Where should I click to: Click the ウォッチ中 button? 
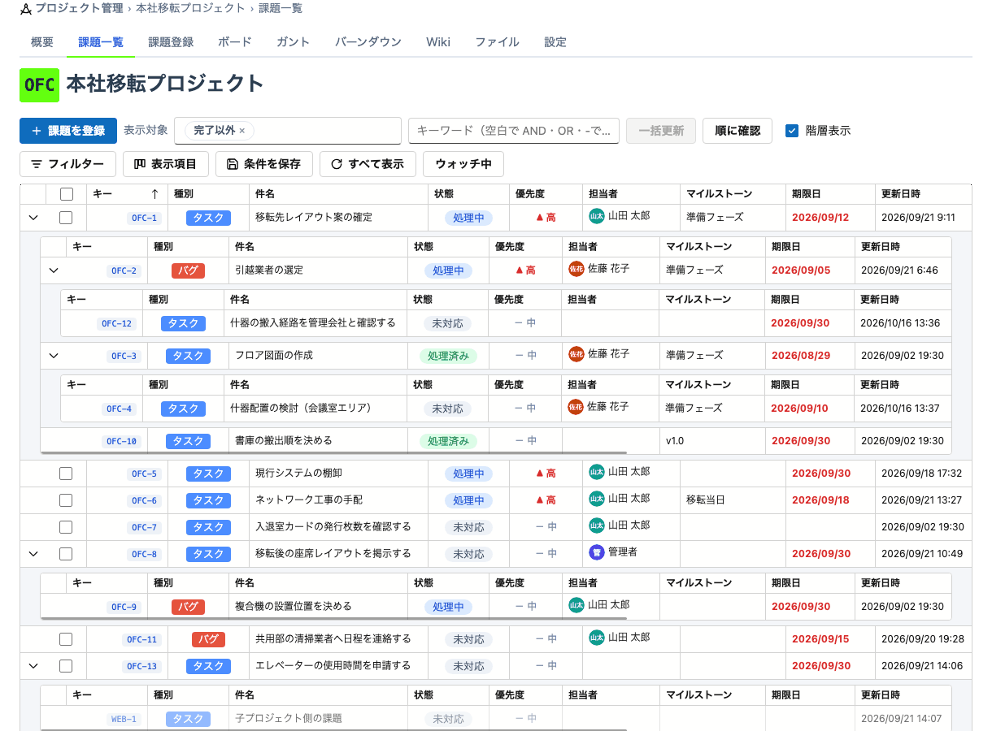click(463, 164)
